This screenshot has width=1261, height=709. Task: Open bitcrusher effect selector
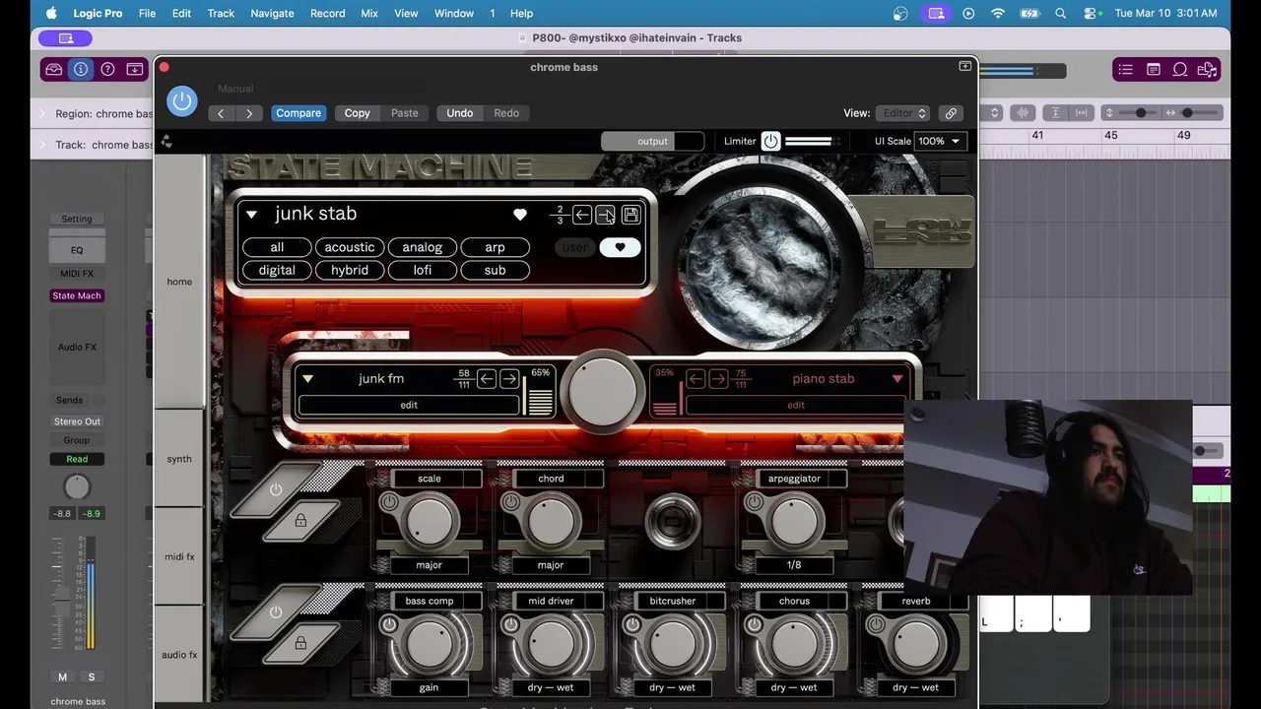coord(673,601)
